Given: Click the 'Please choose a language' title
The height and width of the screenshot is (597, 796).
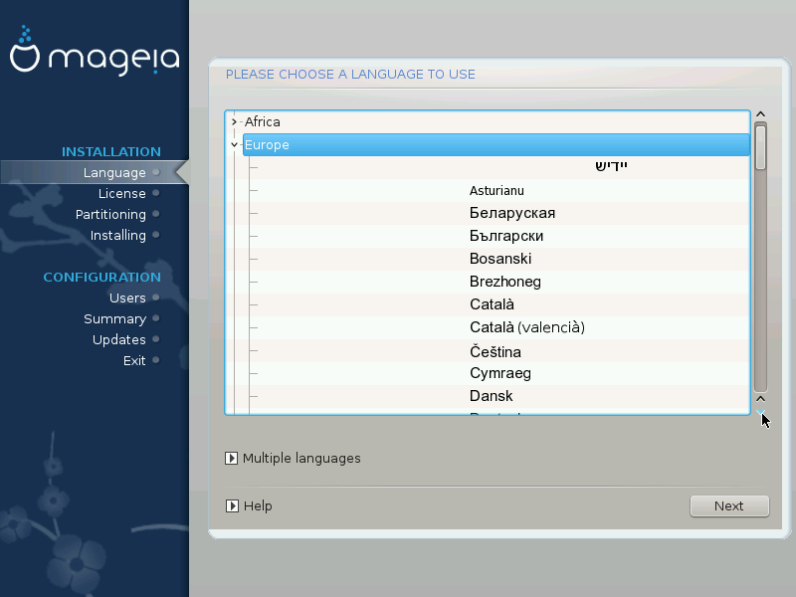Looking at the screenshot, I should 350,75.
